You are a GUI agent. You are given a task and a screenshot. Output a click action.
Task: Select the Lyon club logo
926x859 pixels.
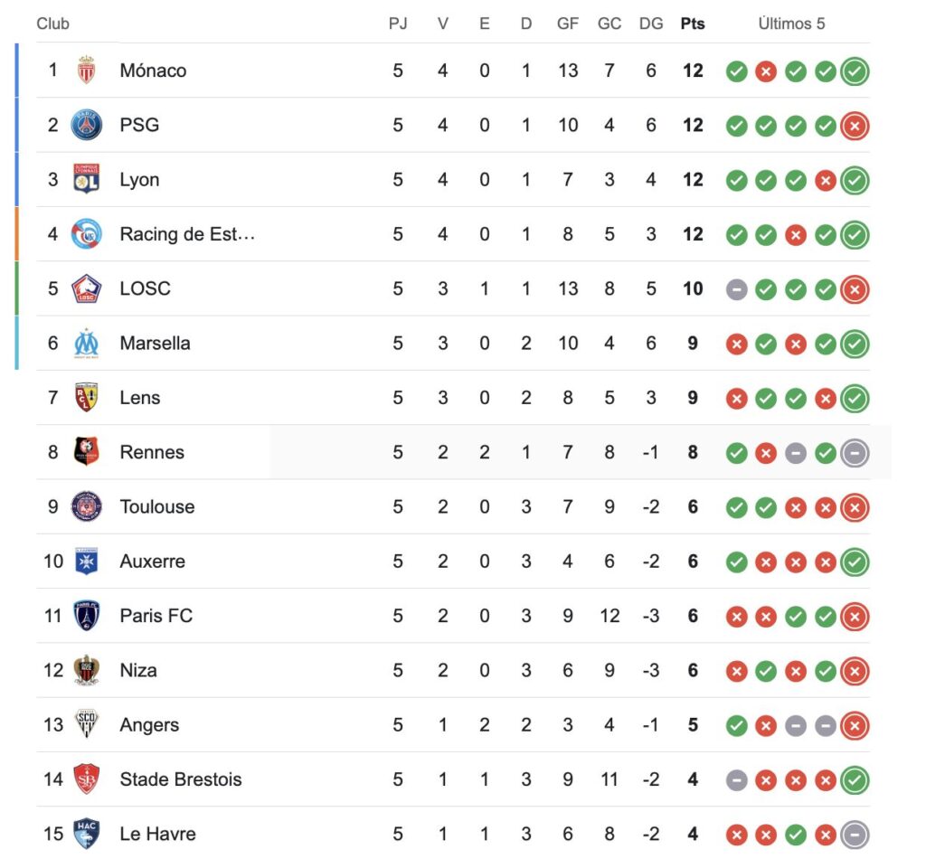(87, 179)
